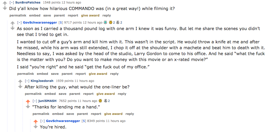Click the platinum award icon on GovSchwarzenegger's 9717-point comment
271x132 pixels.
pos(105,22)
